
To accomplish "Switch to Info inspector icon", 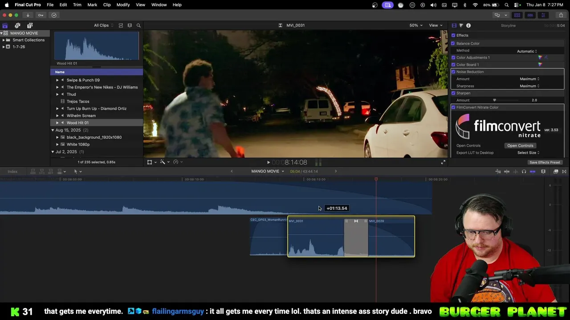I will click(x=468, y=25).
